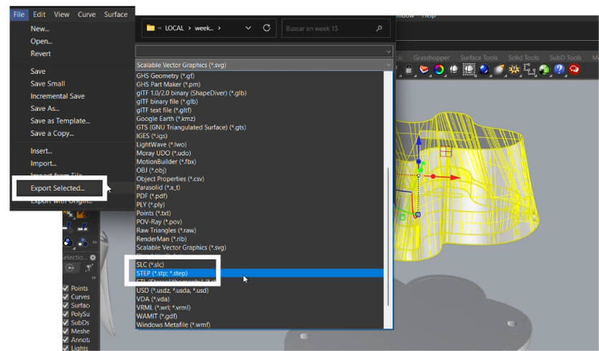Expand the chevron after LOCAL in path

point(189,28)
